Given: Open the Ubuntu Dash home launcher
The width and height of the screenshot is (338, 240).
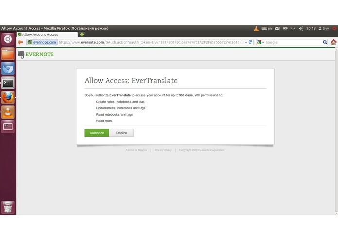Looking at the screenshot, I should pos(8,39).
